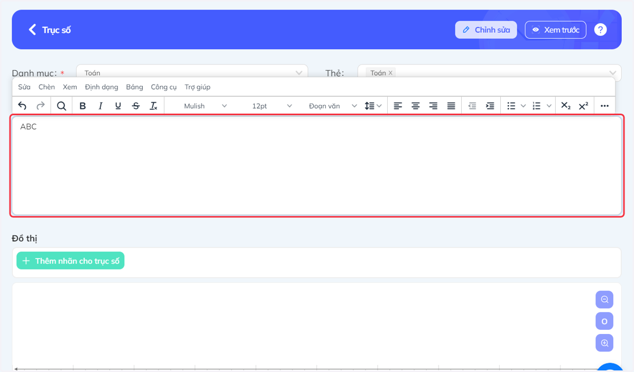Reset graph view with O button
Viewport: 634px width, 372px height.
pyautogui.click(x=604, y=321)
